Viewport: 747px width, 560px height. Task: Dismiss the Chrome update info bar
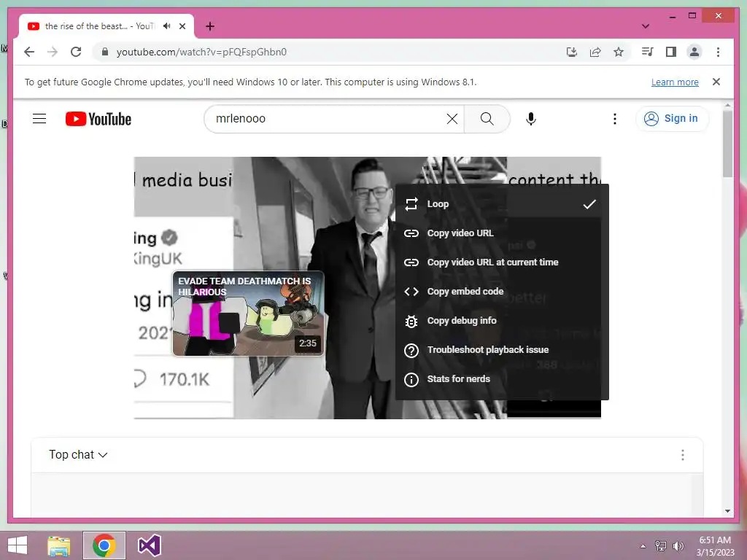coord(716,82)
